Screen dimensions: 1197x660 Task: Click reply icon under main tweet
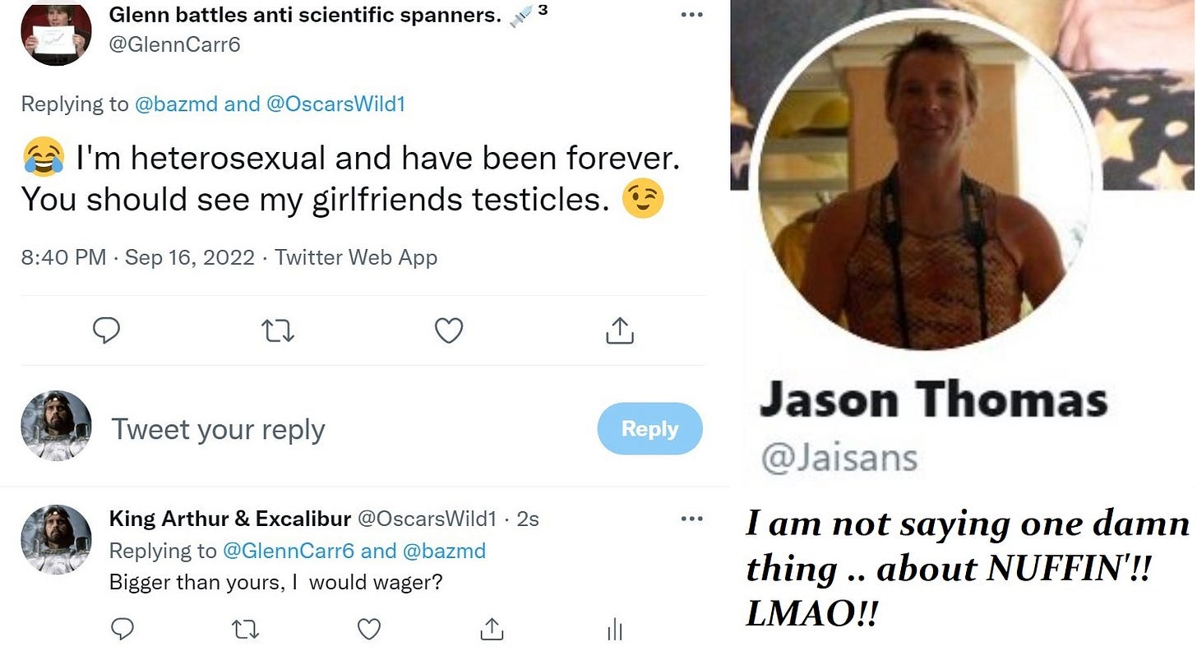pos(107,330)
